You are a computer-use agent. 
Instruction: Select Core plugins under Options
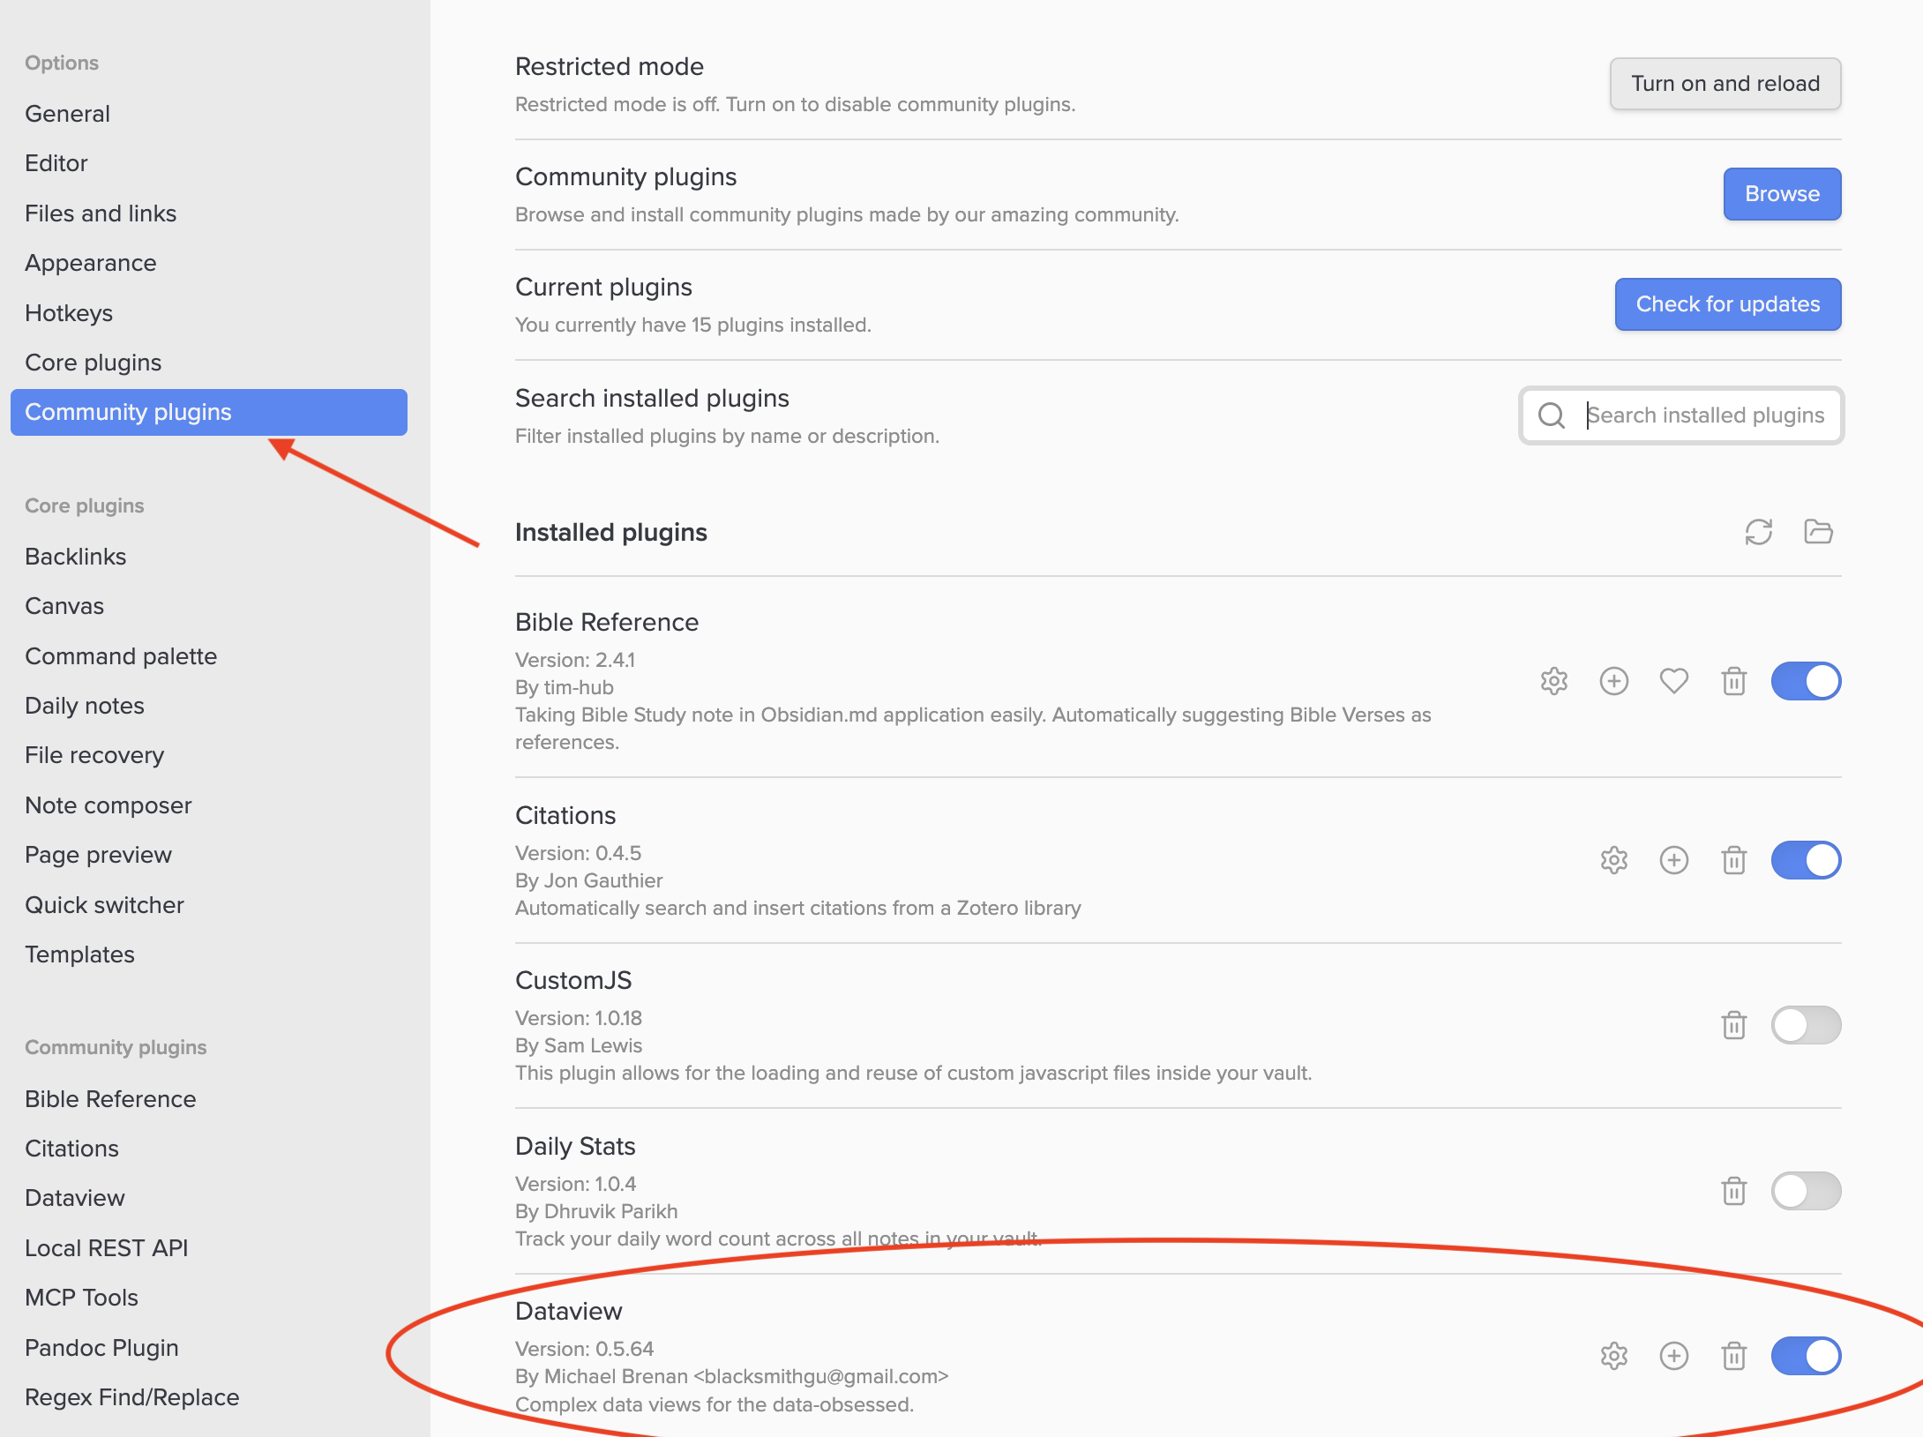point(208,363)
